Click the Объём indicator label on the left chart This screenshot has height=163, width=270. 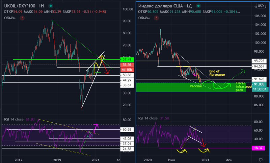tap(9, 18)
